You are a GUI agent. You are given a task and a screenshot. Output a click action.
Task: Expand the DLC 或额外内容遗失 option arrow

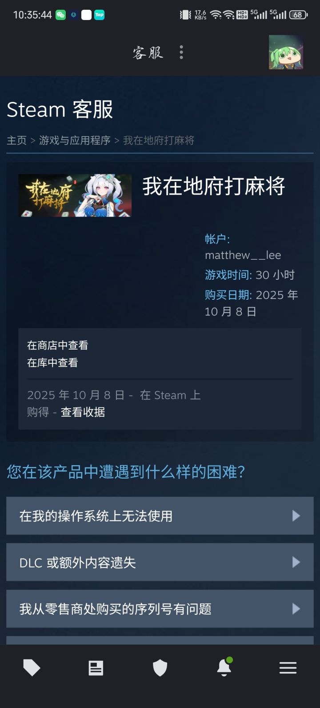(296, 562)
